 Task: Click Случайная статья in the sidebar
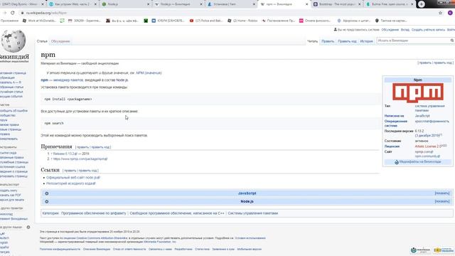(x=11, y=92)
